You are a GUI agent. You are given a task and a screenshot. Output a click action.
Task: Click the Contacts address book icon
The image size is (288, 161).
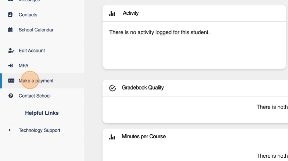[10, 15]
